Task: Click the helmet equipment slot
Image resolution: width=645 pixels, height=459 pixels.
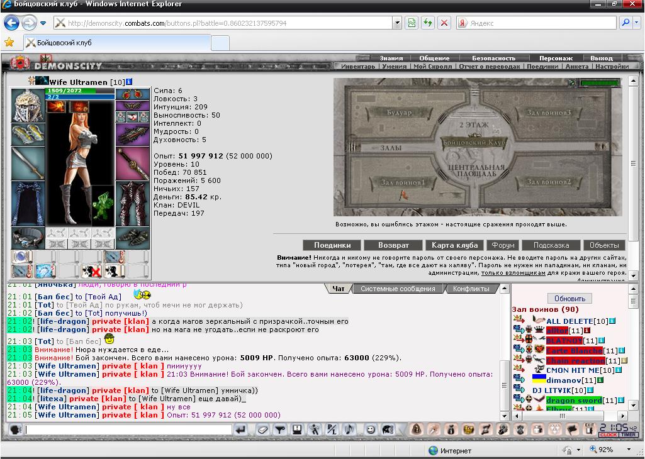Action: (28, 105)
